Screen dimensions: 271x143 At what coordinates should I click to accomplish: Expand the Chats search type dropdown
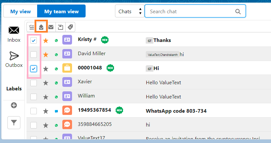130,11
